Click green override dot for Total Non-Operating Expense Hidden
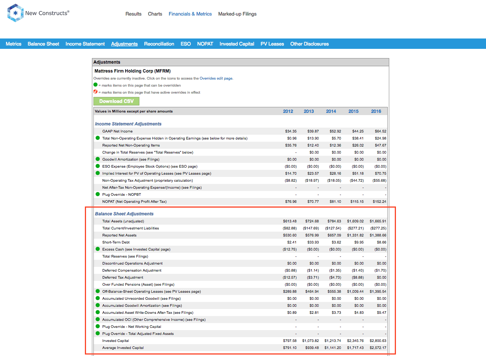This screenshot has width=486, height=356. 98,138
